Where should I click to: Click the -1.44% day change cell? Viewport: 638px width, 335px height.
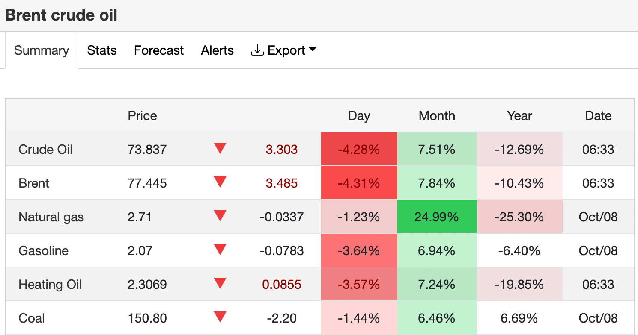coord(359,318)
